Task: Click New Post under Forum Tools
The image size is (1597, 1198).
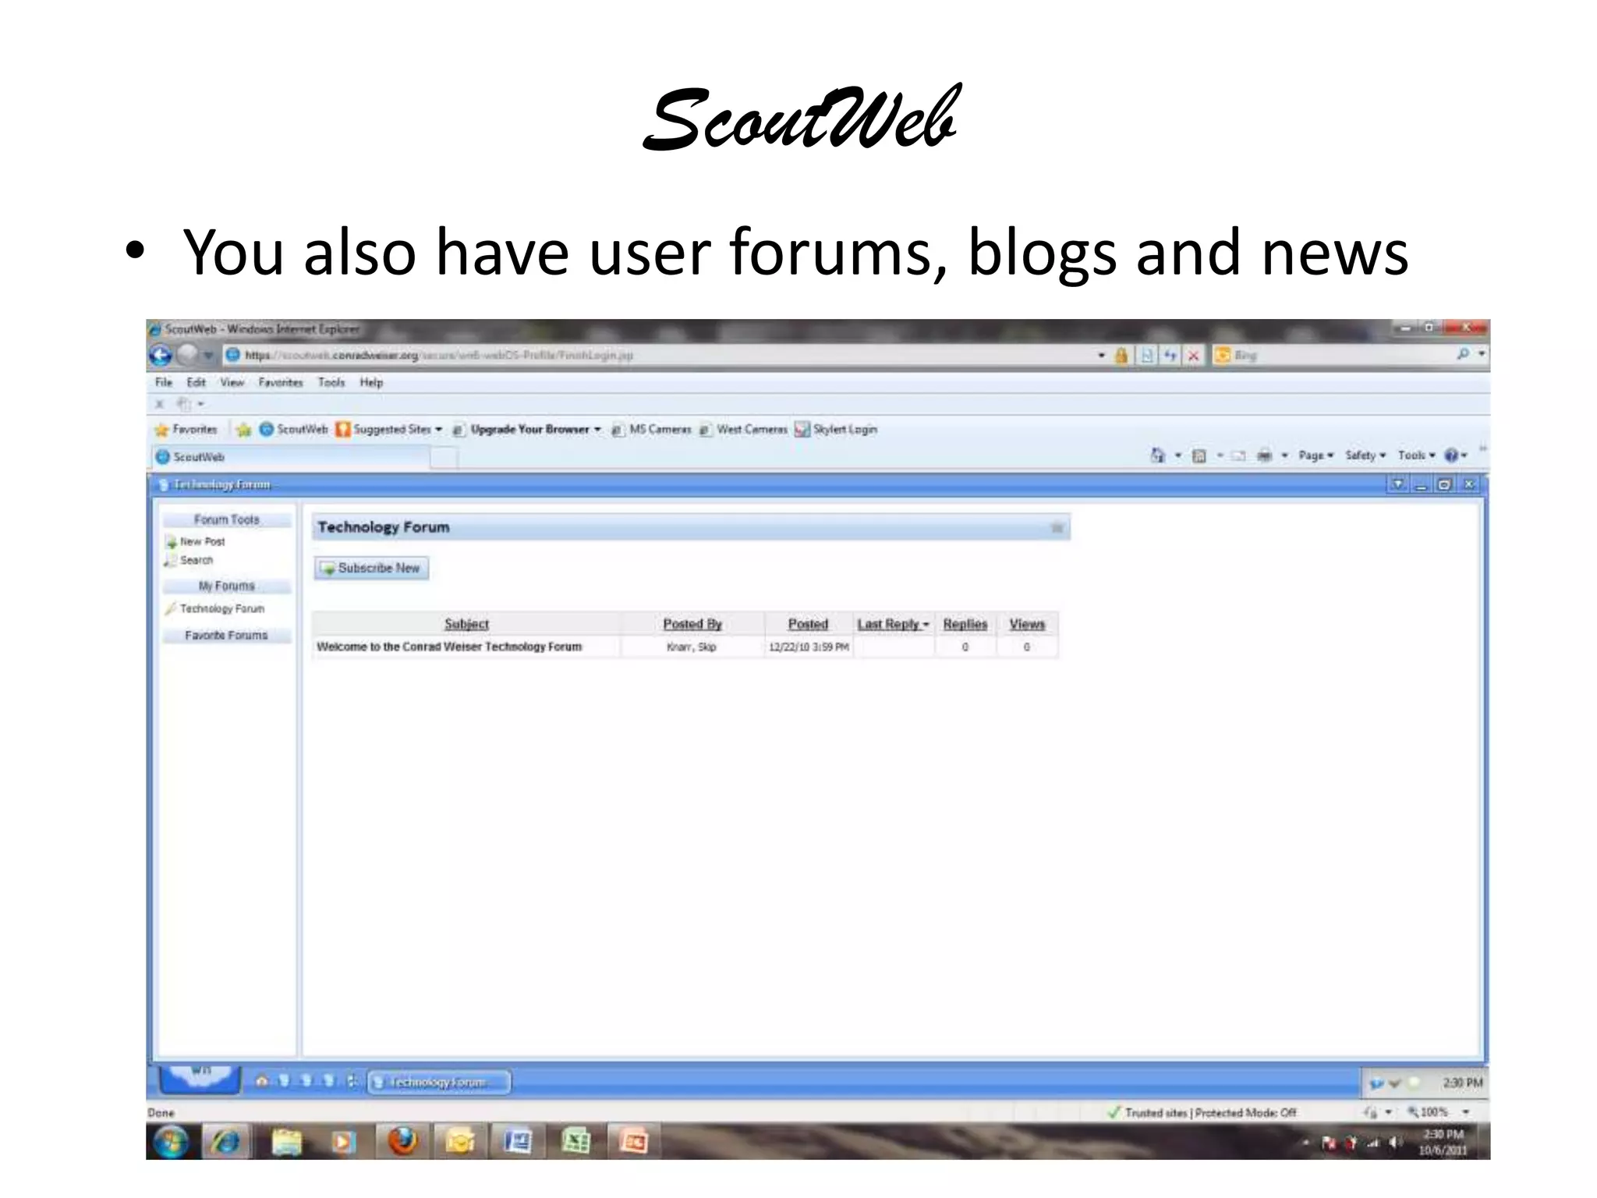Action: (196, 541)
